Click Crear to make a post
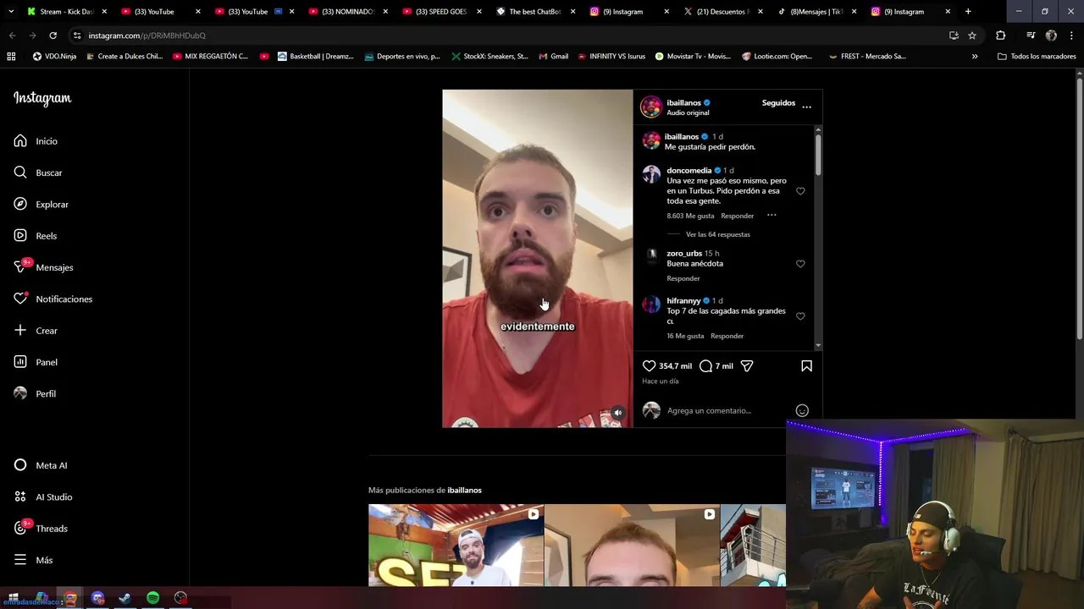Viewport: 1084px width, 609px height. pyautogui.click(x=36, y=331)
